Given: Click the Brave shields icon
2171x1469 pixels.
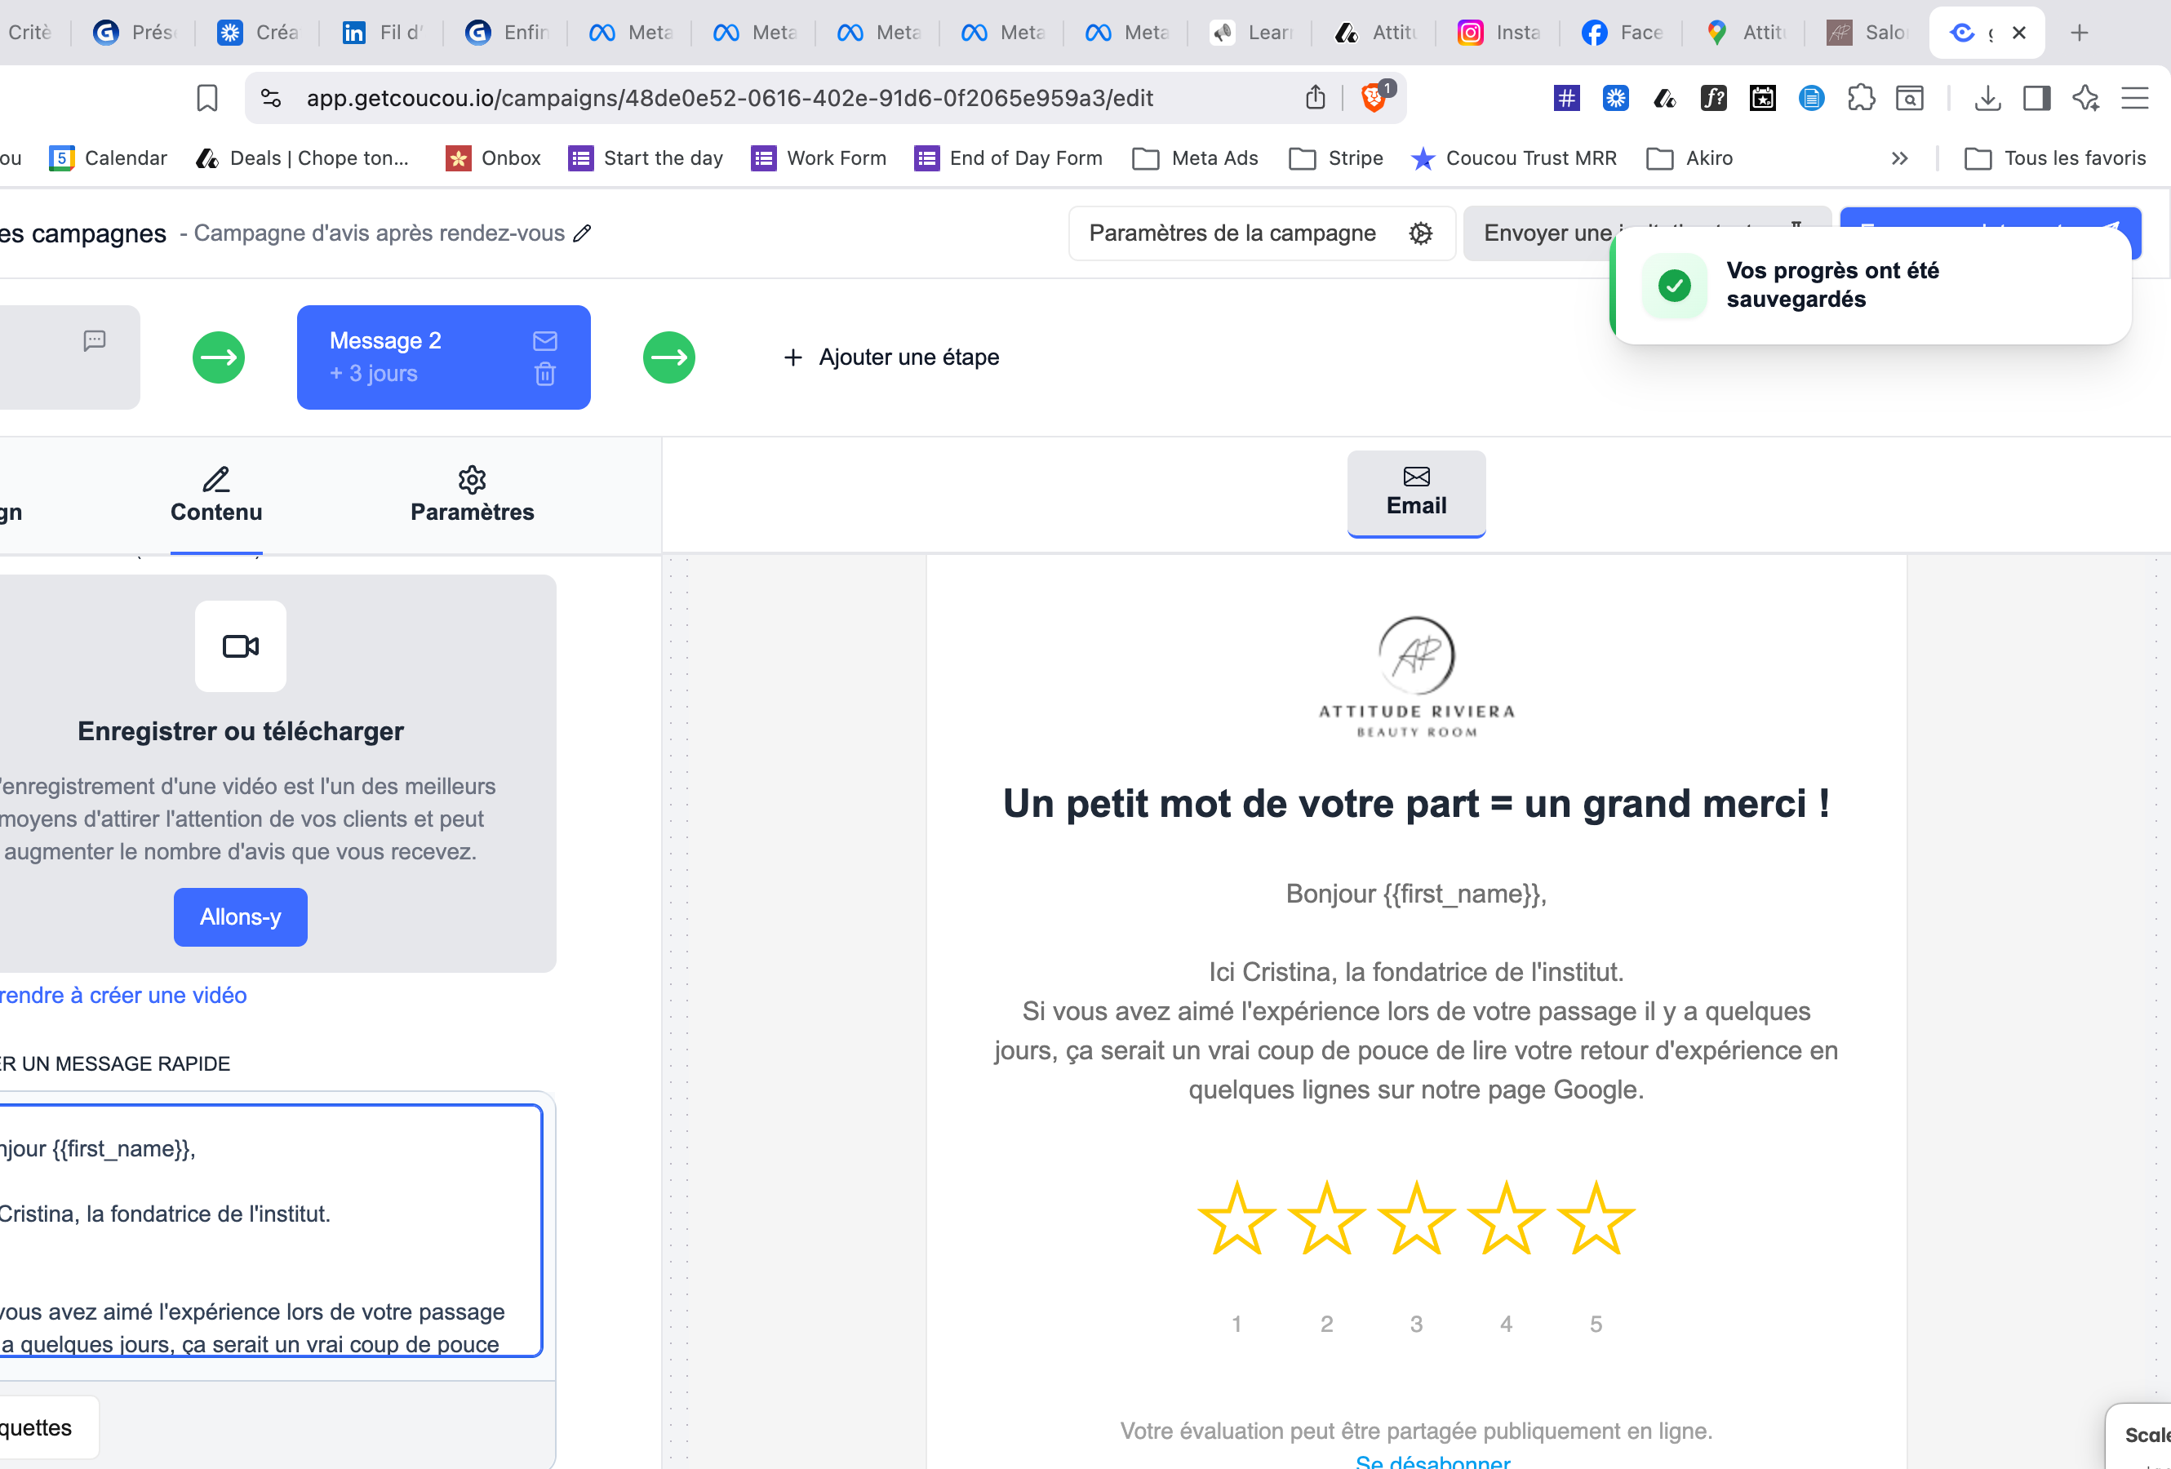Looking at the screenshot, I should [x=1374, y=97].
